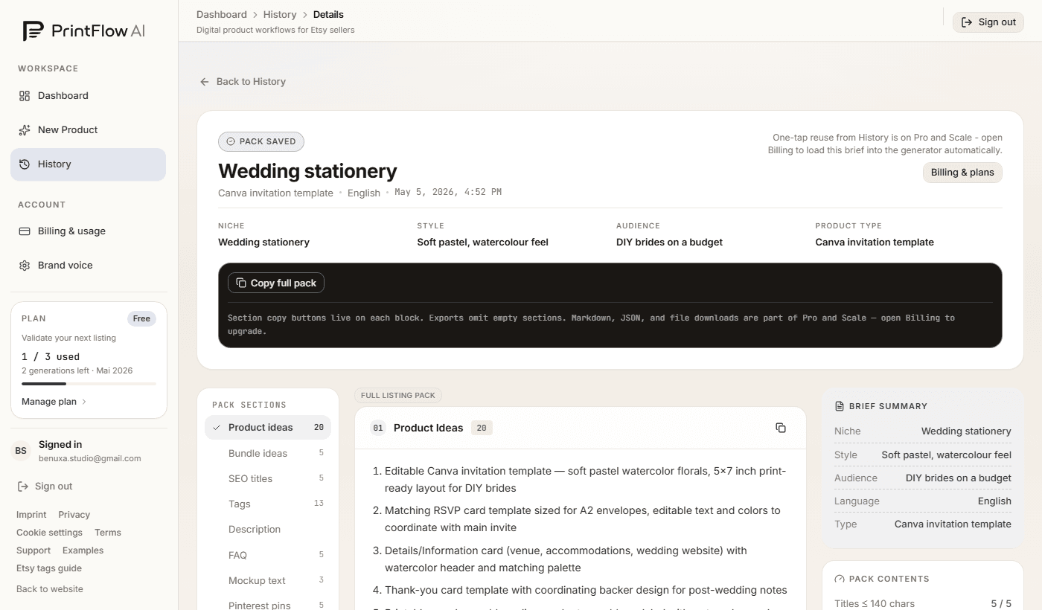Open Etsy tags guide

(x=49, y=568)
